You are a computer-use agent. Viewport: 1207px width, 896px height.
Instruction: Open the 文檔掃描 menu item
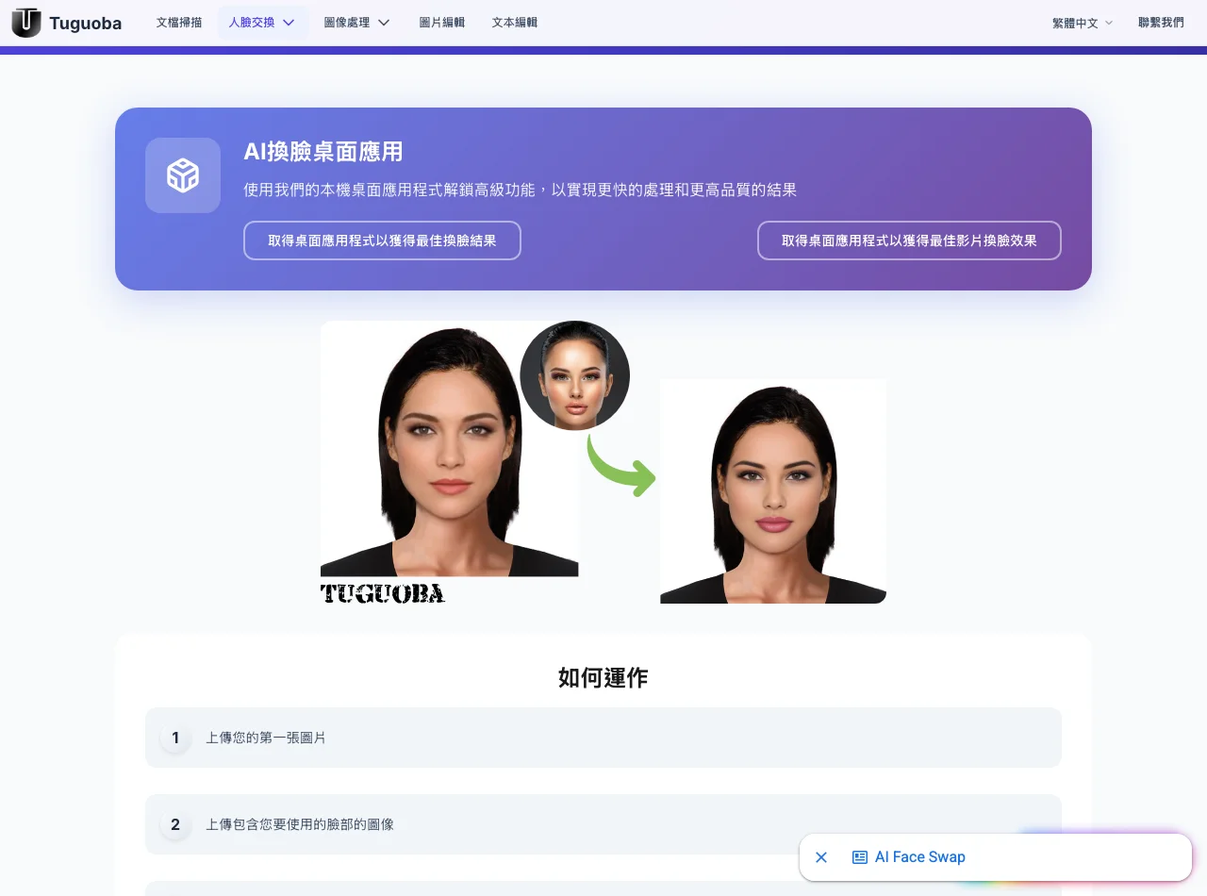[x=179, y=23]
